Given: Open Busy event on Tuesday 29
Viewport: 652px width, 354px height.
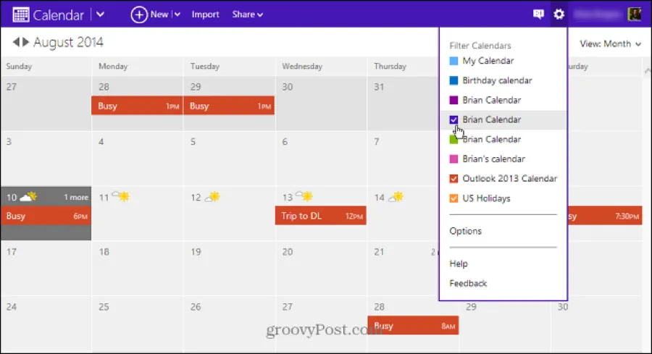Looking at the screenshot, I should 229,106.
